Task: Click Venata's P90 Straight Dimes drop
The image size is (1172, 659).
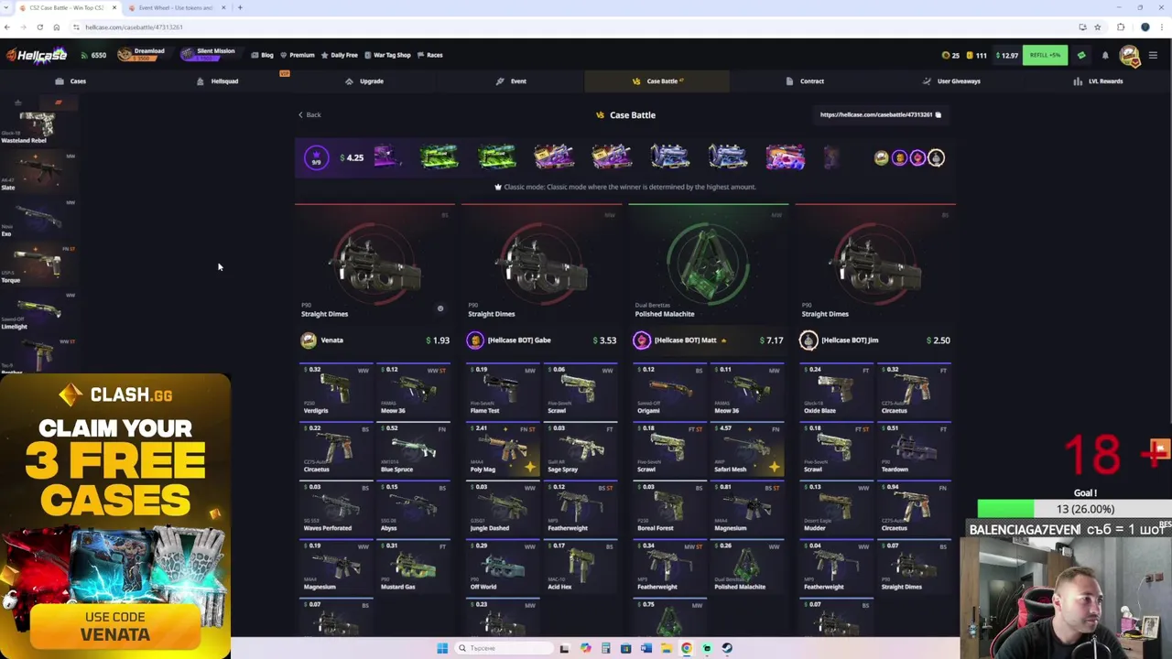Action: point(374,265)
